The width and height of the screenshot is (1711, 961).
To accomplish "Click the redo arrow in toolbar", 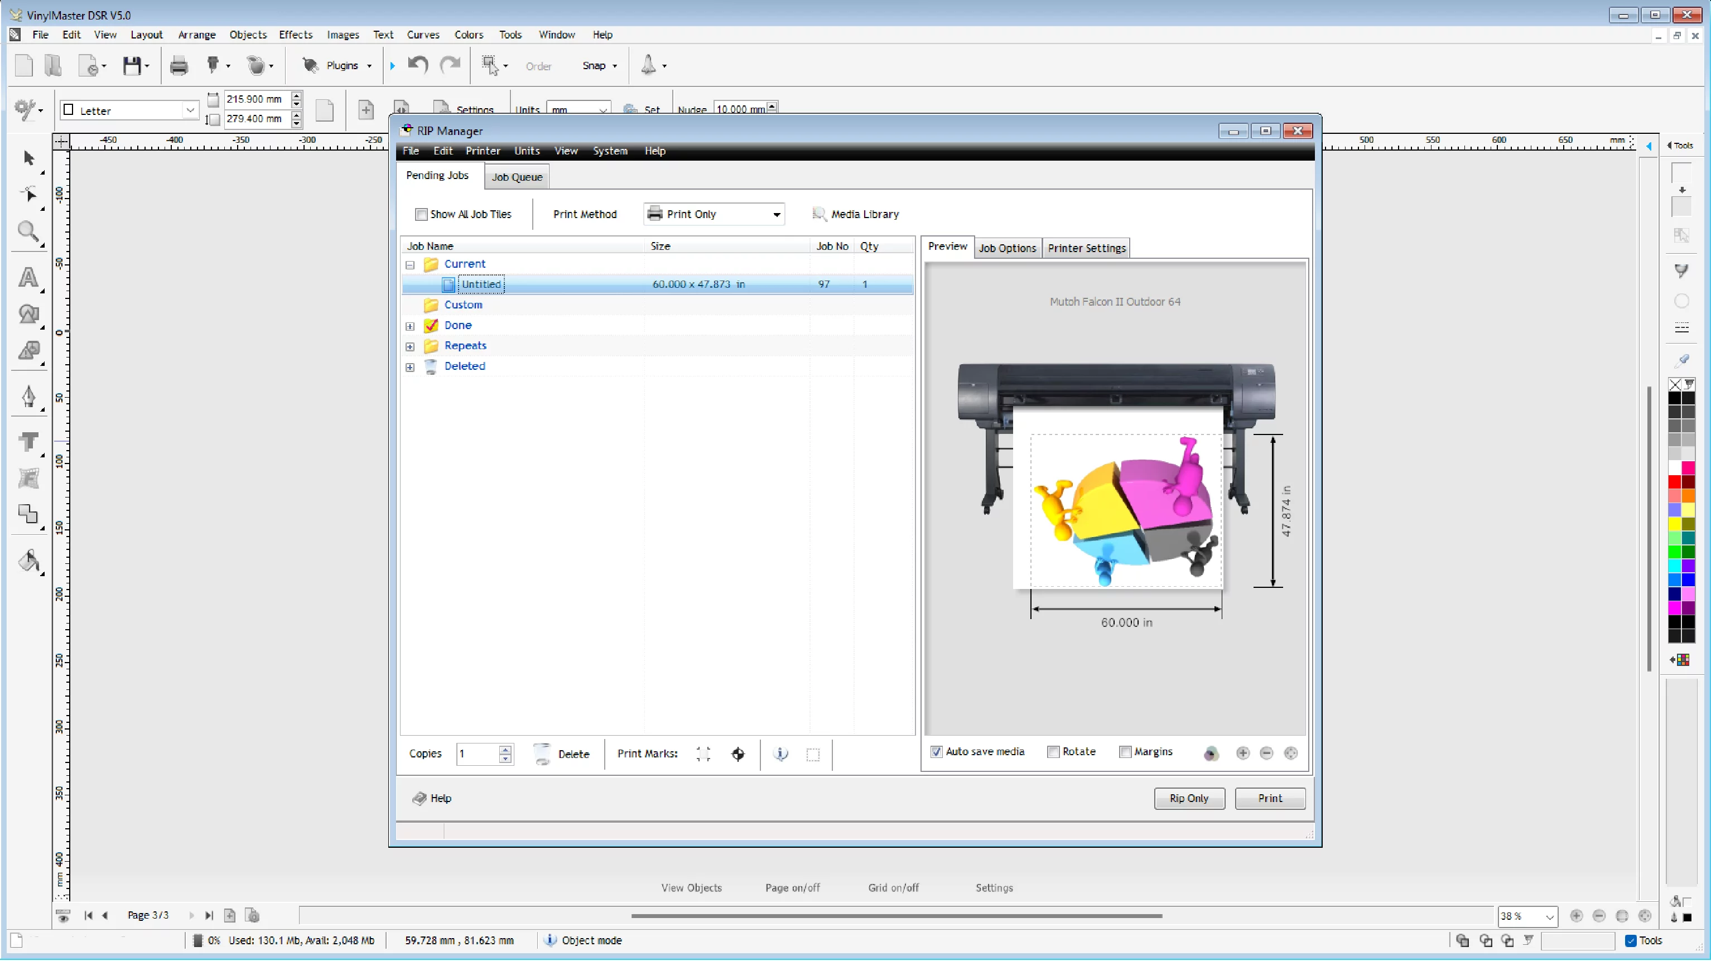I will coord(450,65).
